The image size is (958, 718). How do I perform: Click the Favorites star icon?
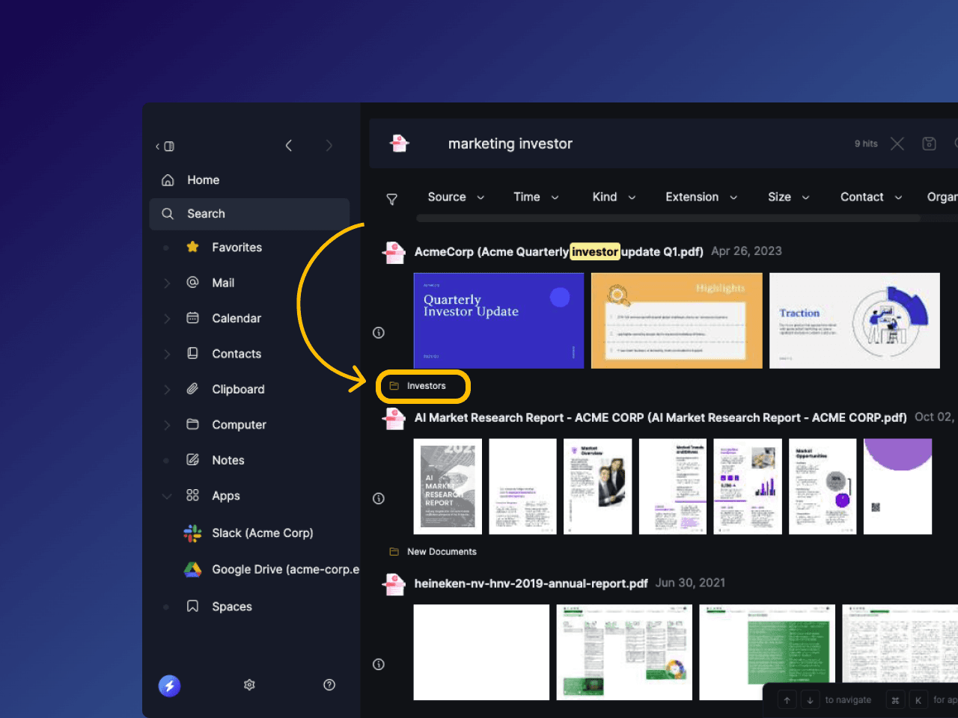pos(192,247)
